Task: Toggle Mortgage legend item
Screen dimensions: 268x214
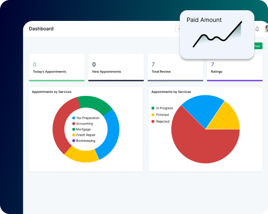Action: (x=81, y=129)
